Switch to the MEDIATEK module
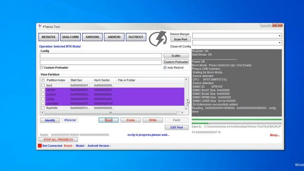Image resolution: width=304 pixels, height=171 pixels. click(x=48, y=37)
